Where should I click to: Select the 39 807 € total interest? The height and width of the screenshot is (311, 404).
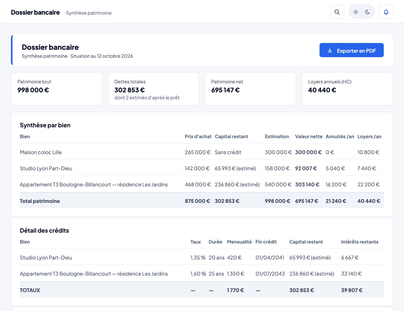point(352,290)
